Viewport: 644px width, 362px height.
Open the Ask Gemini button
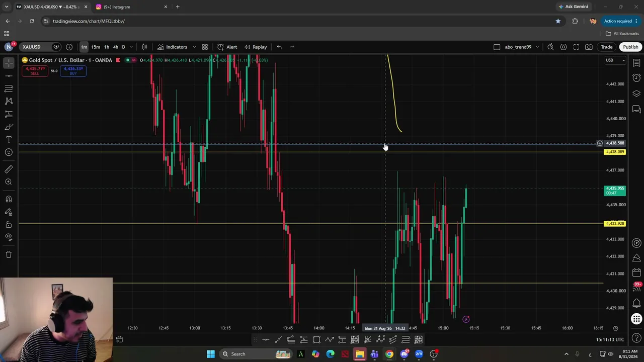tap(573, 7)
